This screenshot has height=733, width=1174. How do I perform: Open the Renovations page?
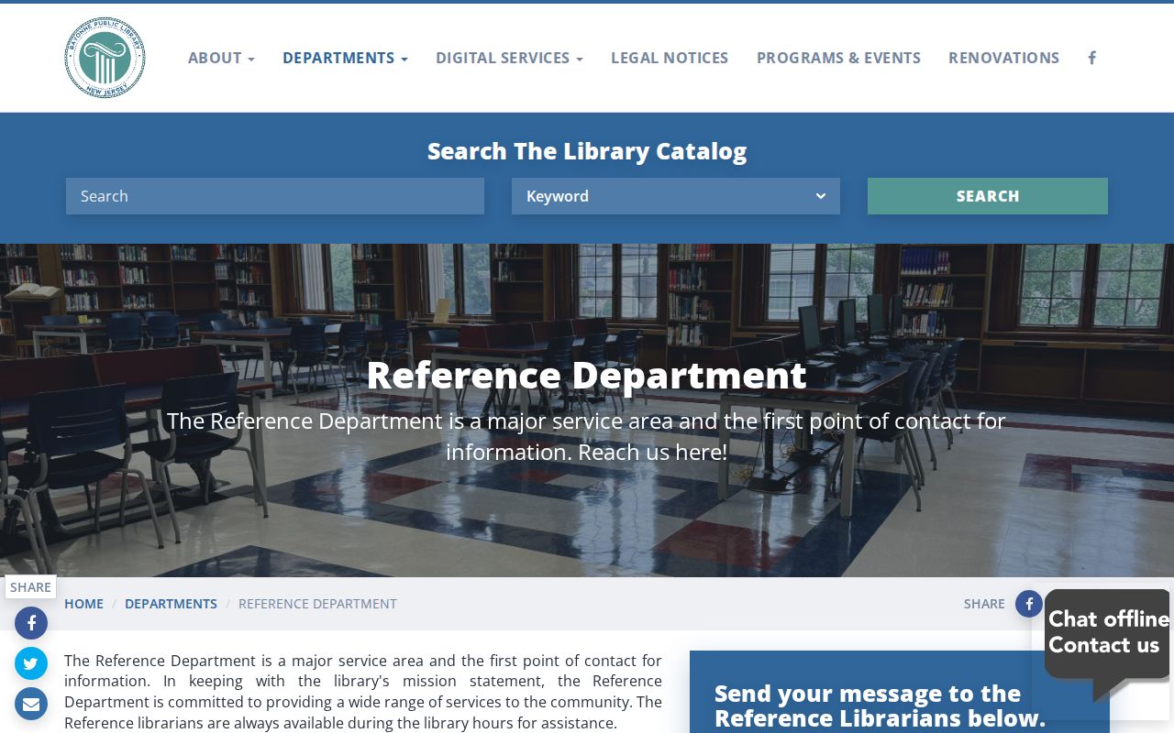tap(1003, 58)
